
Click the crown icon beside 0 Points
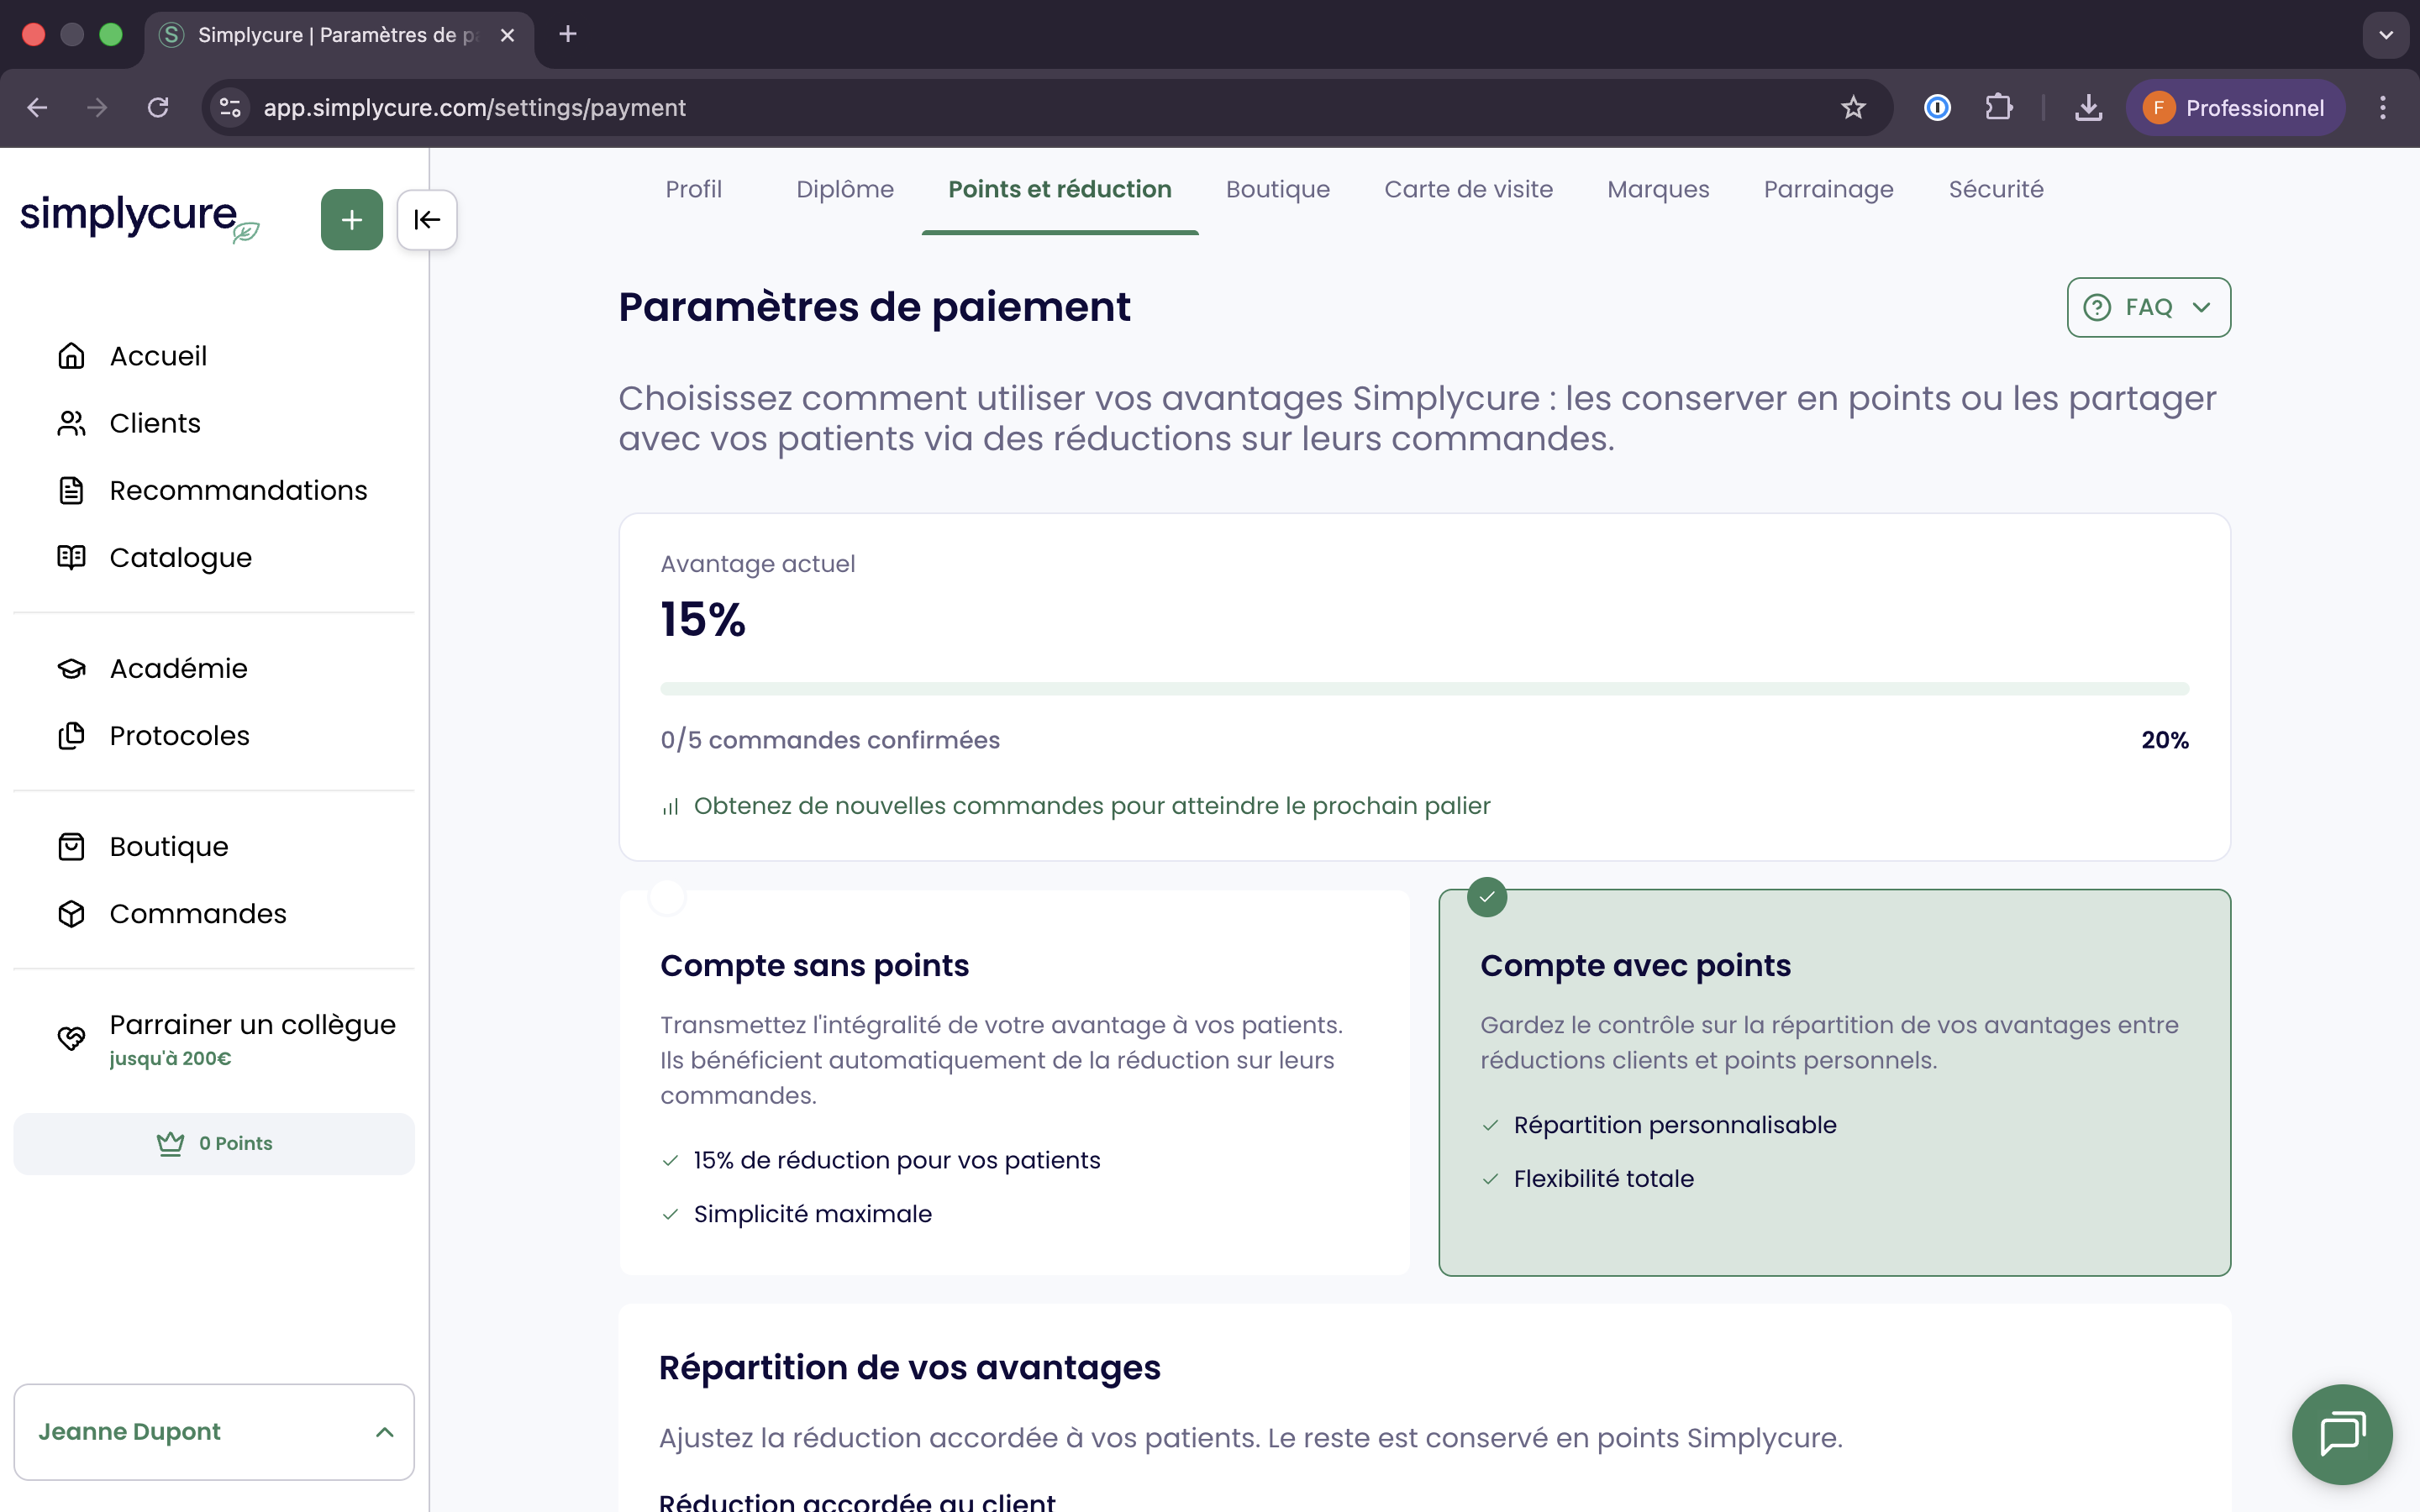(170, 1143)
